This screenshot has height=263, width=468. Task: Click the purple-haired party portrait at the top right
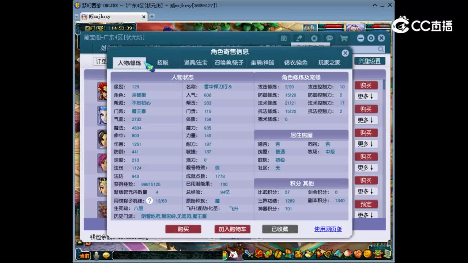(355, 28)
